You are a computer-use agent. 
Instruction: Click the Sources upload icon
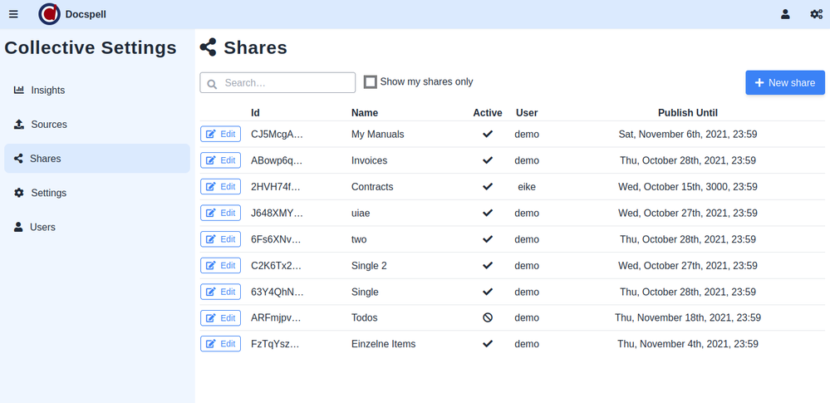19,125
